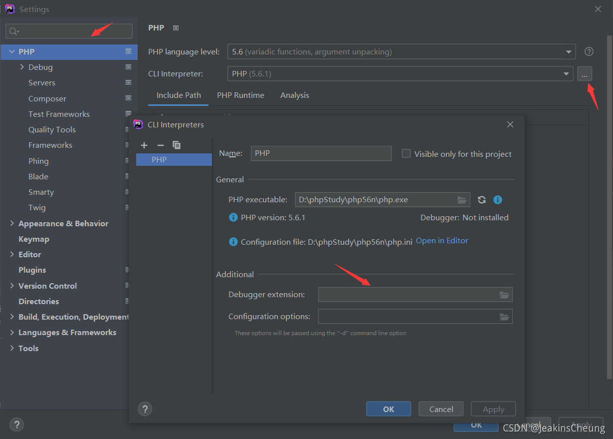Image resolution: width=613 pixels, height=439 pixels.
Task: Open help in CLI Interpreters dialog
Action: 145,409
